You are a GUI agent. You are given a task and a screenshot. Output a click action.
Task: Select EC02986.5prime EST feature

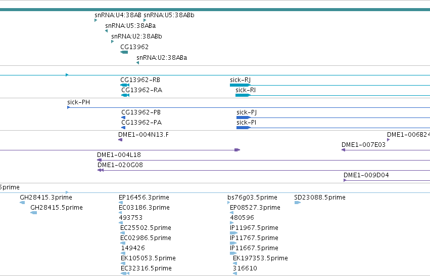123,243
